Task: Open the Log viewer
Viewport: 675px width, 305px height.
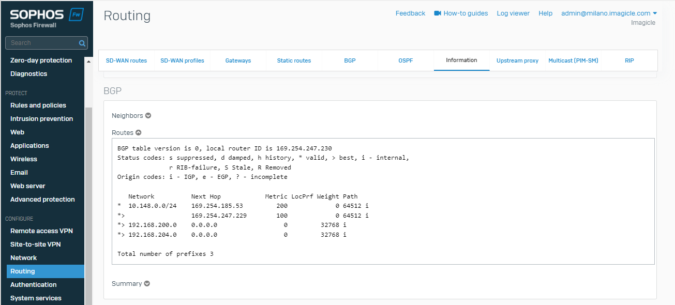Action: coord(513,13)
